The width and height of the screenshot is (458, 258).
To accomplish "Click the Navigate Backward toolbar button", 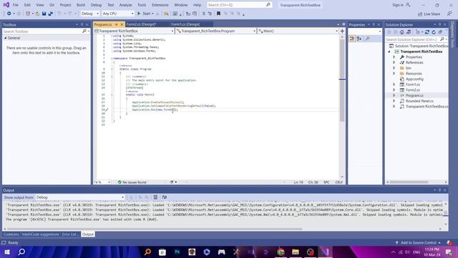I will pyautogui.click(x=9, y=14).
